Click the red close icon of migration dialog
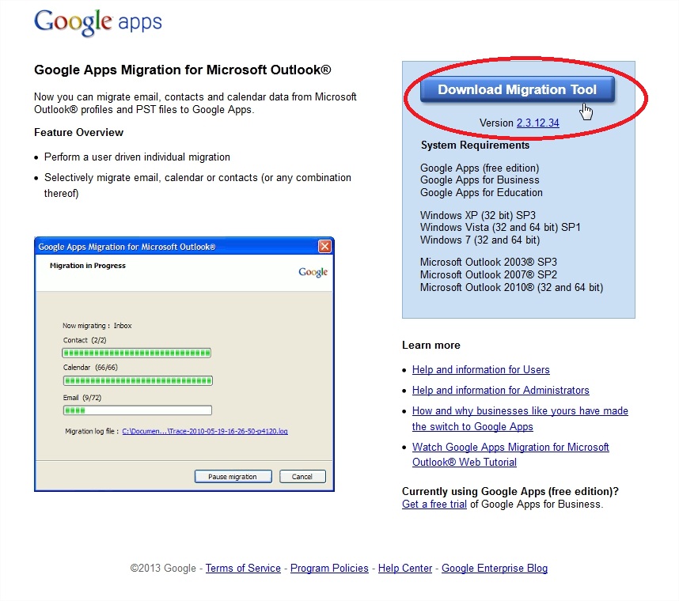Image resolution: width=679 pixels, height=601 pixels. point(324,246)
